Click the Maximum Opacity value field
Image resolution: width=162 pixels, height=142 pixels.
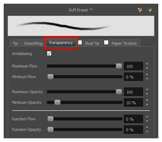coord(133,92)
